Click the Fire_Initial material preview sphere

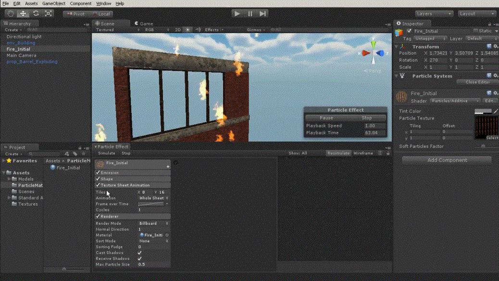coord(401,97)
